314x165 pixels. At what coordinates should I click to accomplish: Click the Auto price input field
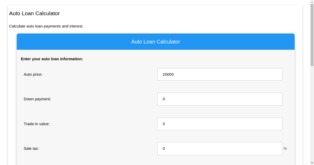pyautogui.click(x=220, y=74)
